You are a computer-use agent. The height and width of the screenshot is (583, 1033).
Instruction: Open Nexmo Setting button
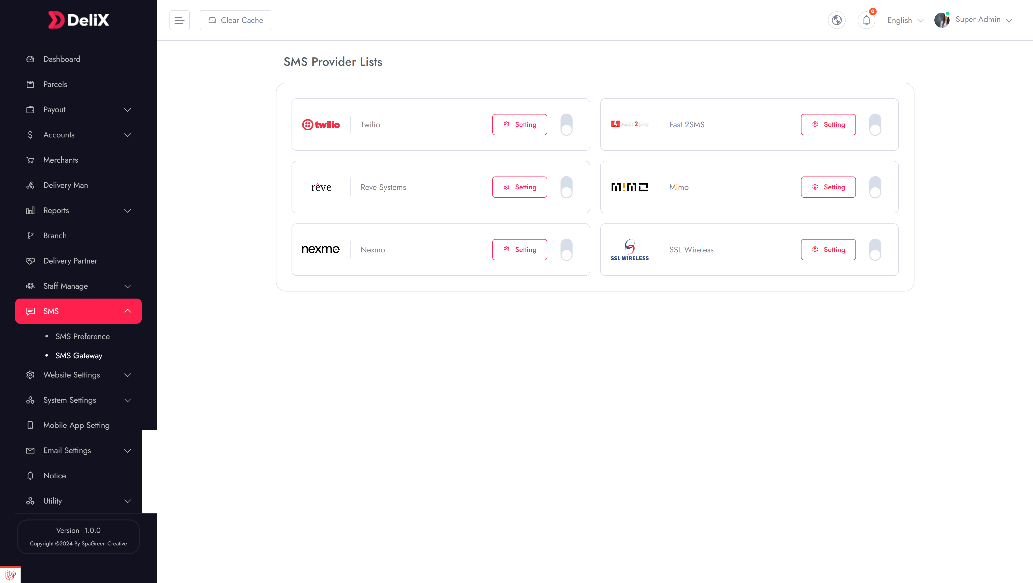pyautogui.click(x=519, y=250)
